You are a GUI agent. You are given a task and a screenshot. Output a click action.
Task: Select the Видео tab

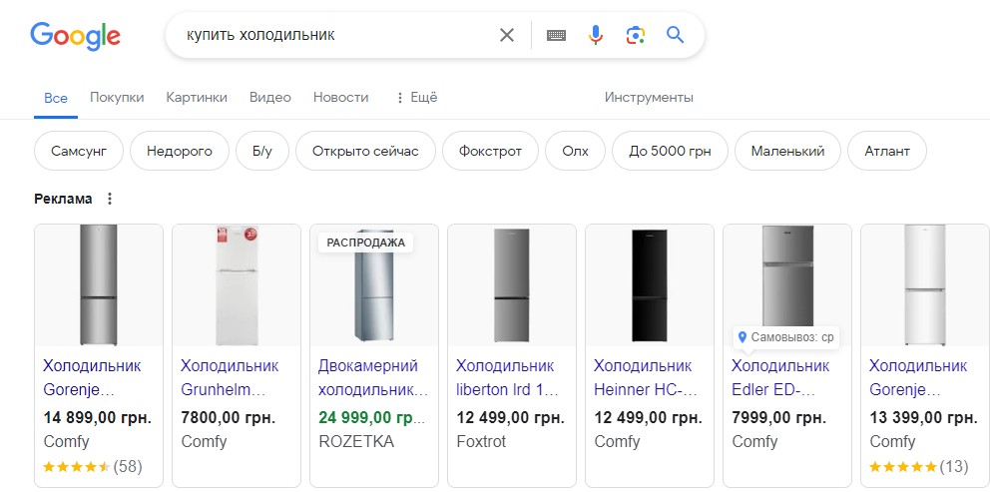270,98
